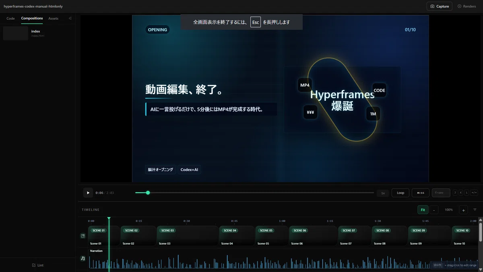Click the OPENING badge in preview

point(157,29)
